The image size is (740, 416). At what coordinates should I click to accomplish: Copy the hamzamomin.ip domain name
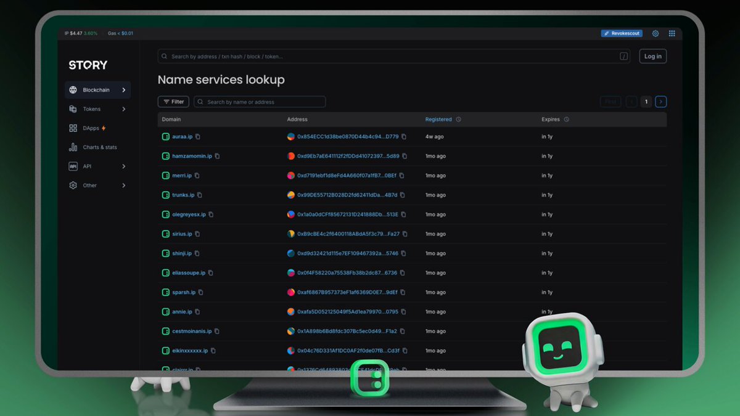pos(217,156)
